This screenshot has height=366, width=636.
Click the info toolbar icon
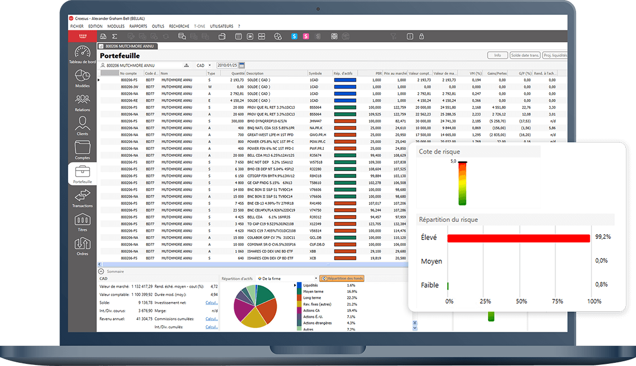coord(410,37)
